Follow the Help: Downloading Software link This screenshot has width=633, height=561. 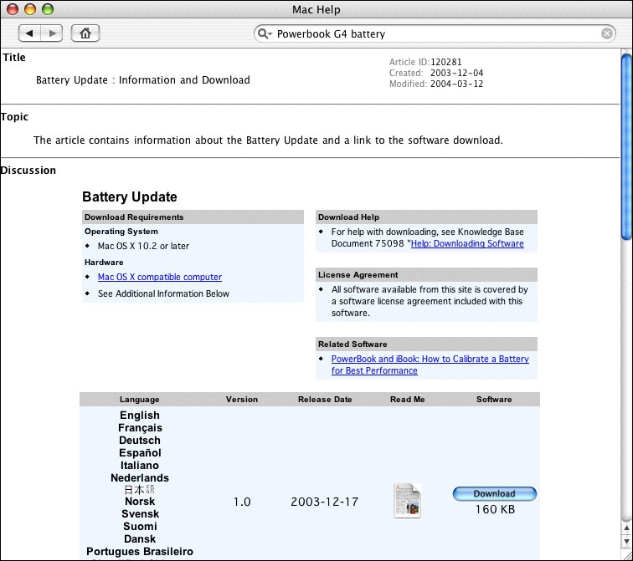[467, 243]
